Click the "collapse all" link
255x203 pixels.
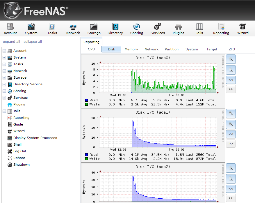click(33, 42)
